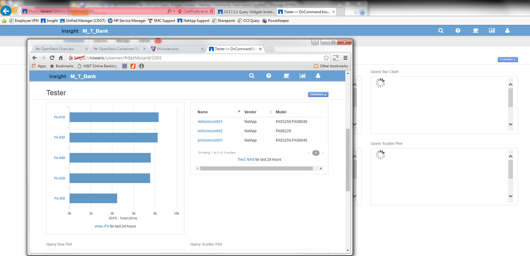Bookmark this page with Chrome's star icon
This screenshot has height=256, width=530.
click(x=327, y=58)
